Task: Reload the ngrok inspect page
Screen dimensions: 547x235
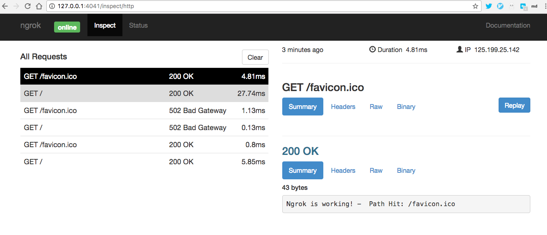Action: tap(28, 6)
